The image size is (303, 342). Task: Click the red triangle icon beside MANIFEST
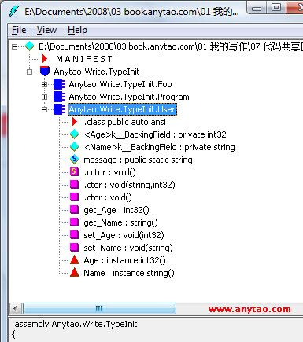[45, 59]
